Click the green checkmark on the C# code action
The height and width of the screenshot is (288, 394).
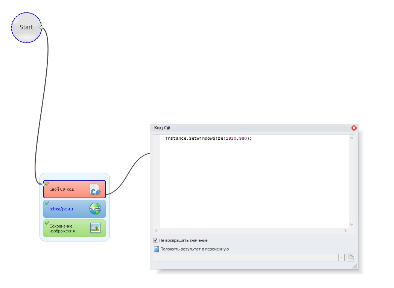47,184
